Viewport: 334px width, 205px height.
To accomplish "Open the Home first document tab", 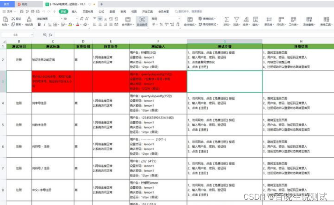I will (7, 4).
